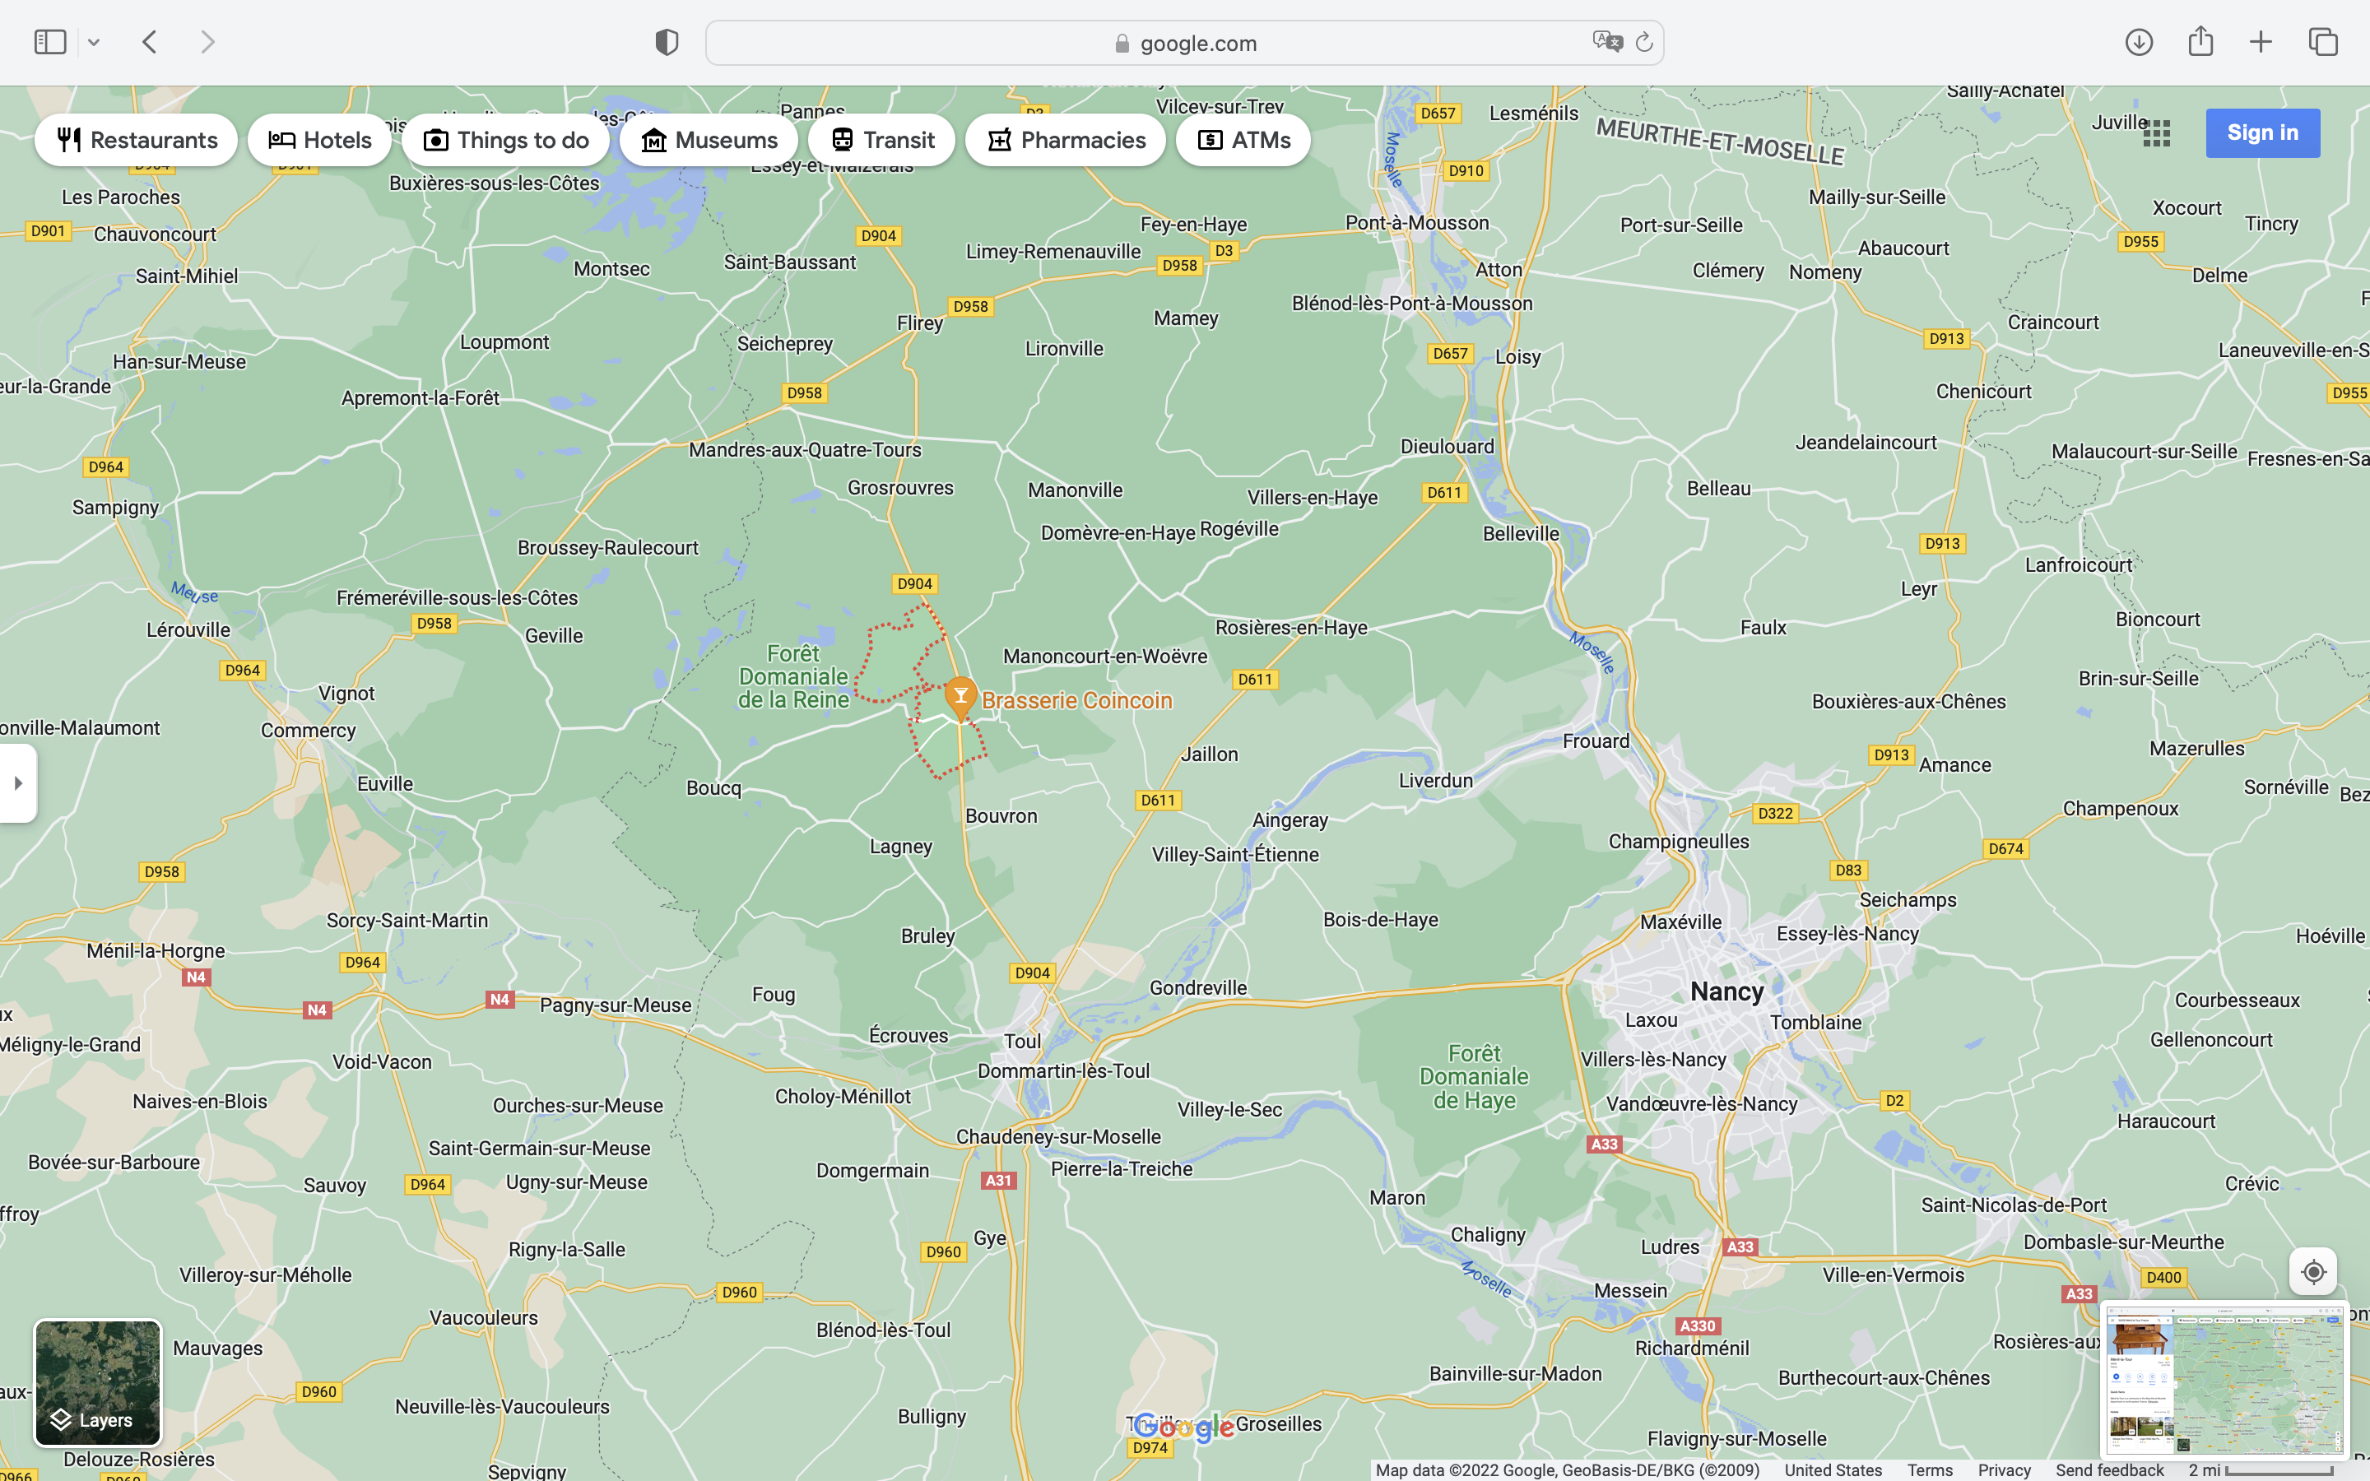Image resolution: width=2370 pixels, height=1481 pixels.
Task: Open the Safari downloads icon
Action: pos(2138,42)
